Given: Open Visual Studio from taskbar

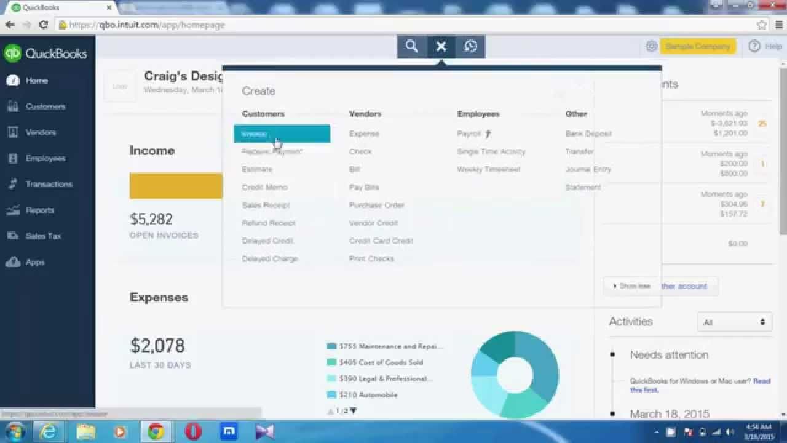Looking at the screenshot, I should [265, 432].
